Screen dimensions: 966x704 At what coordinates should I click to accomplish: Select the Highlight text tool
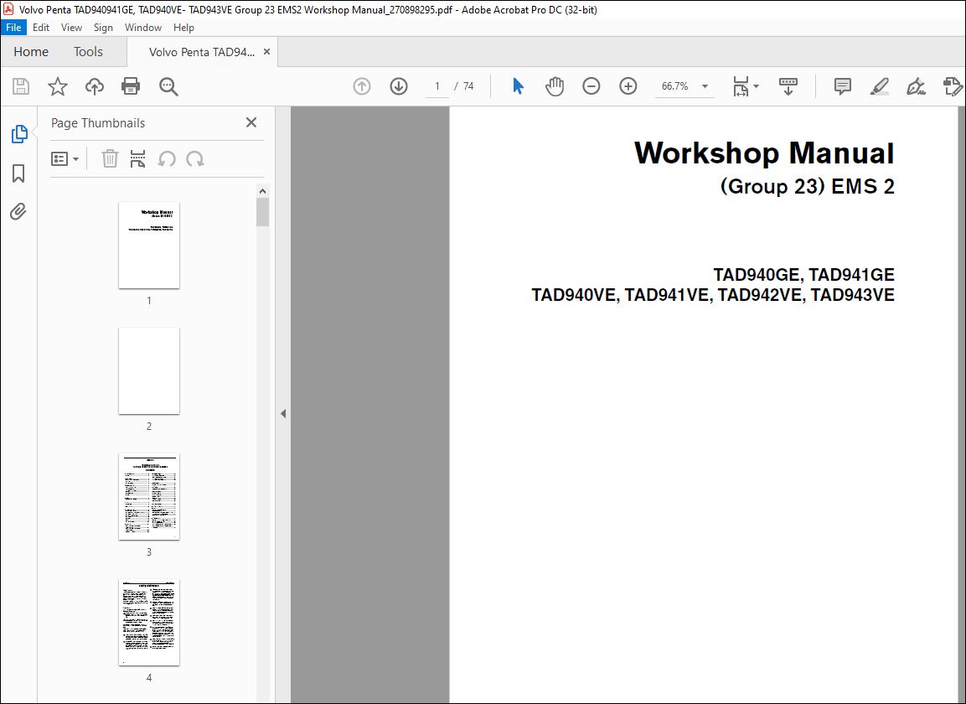[x=879, y=86]
